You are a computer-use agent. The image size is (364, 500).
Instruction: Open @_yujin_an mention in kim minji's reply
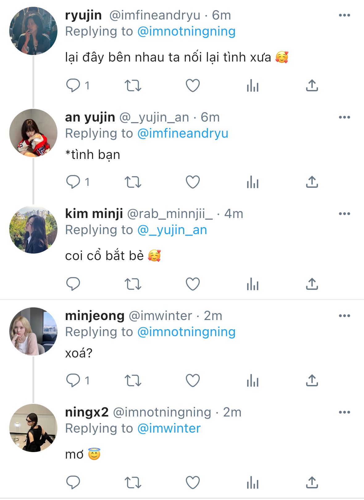point(172,230)
